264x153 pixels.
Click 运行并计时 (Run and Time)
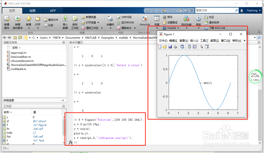click(x=126, y=23)
